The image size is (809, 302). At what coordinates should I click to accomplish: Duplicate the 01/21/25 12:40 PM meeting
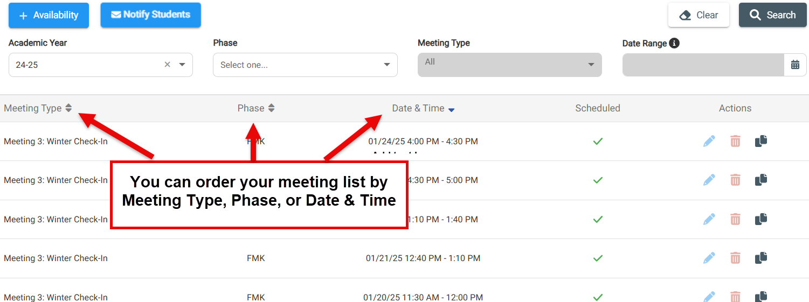coord(761,258)
